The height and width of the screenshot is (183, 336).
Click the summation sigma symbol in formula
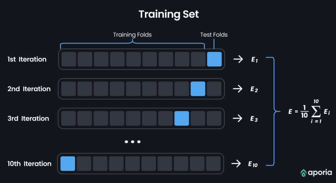pos(316,112)
